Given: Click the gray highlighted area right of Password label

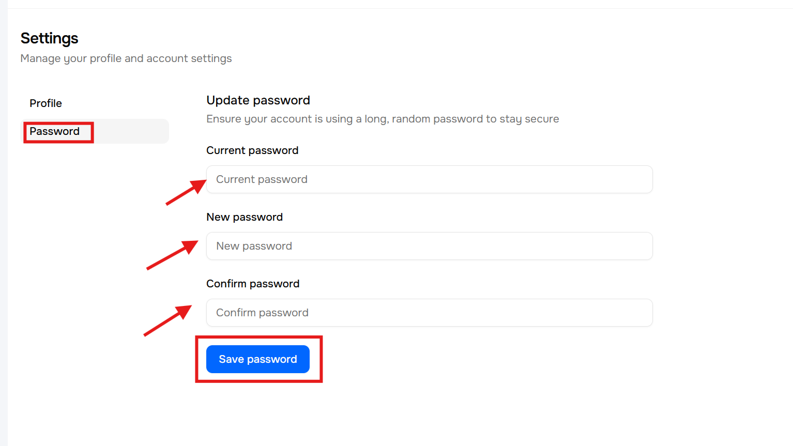Looking at the screenshot, I should point(131,131).
